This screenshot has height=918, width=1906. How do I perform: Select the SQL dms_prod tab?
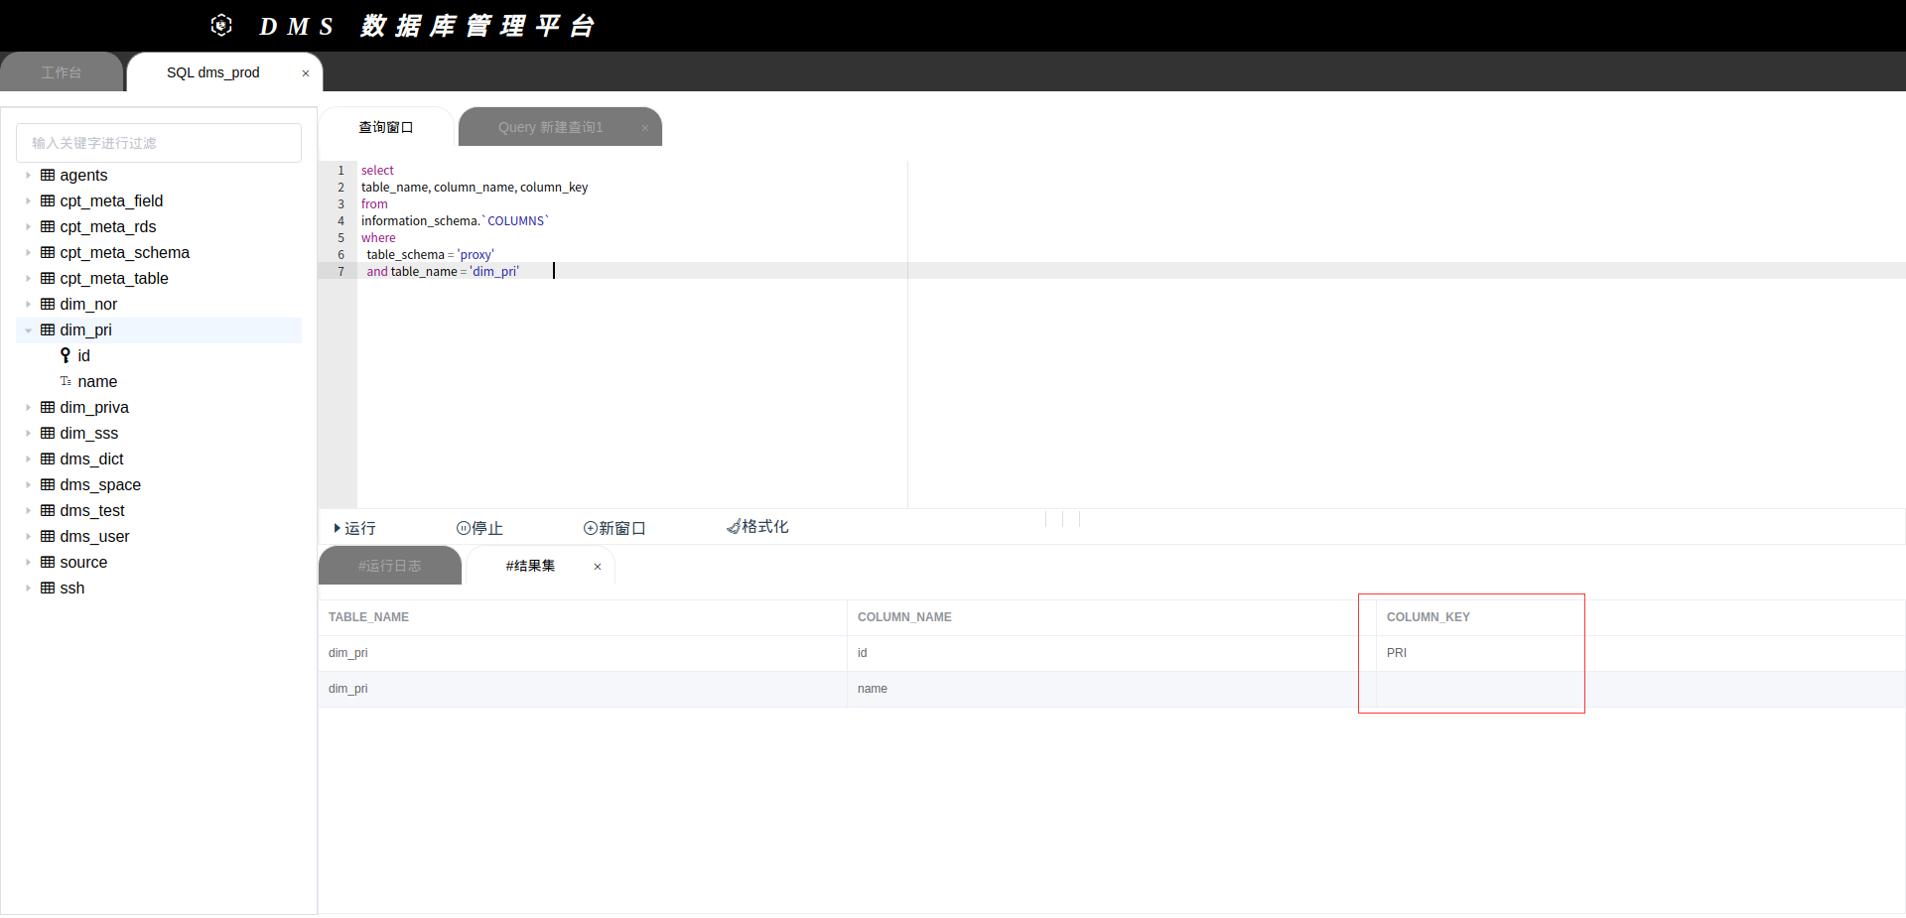coord(224,72)
